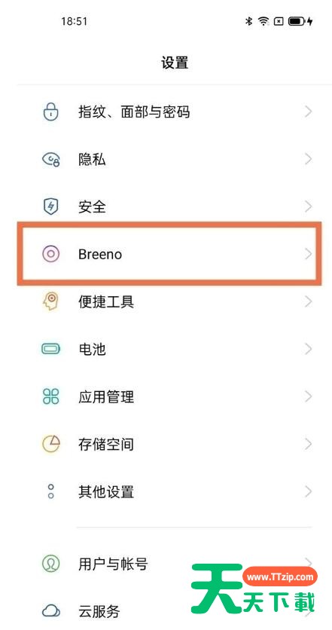The height and width of the screenshot is (630, 332).
Task: Open the Breeno settings entry
Action: pyautogui.click(x=169, y=254)
